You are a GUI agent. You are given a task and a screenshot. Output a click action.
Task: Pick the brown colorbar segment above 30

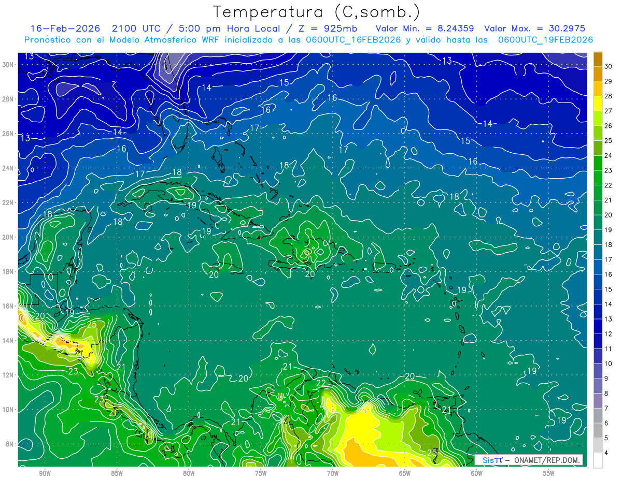point(598,59)
